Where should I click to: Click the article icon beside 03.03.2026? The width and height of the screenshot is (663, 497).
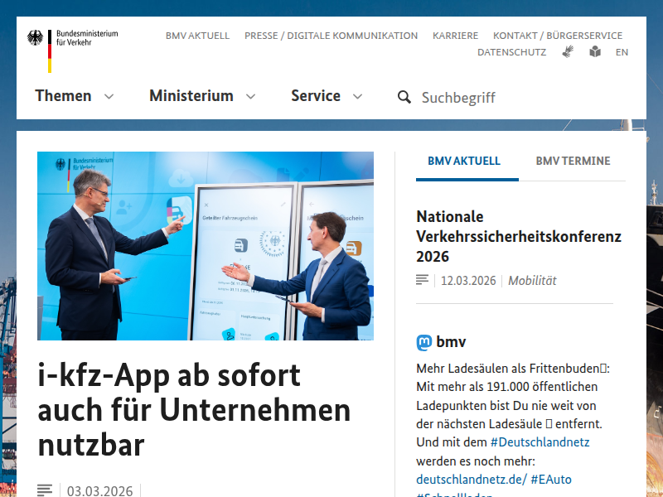tap(45, 490)
